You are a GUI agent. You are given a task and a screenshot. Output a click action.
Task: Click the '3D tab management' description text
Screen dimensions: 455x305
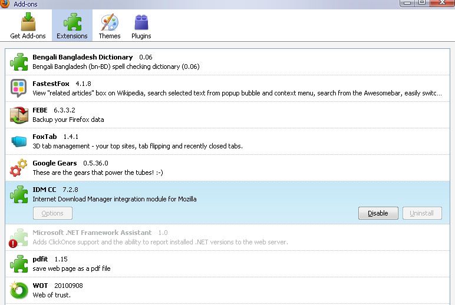coord(137,146)
